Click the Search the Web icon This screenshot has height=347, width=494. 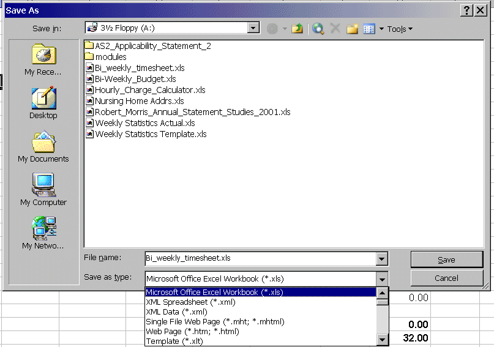coord(318,28)
